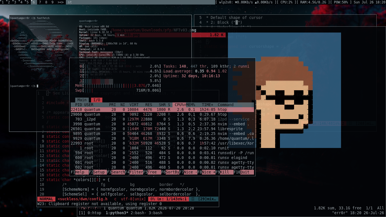Viewport: 386px width, 217px height.
Task: Select the /usr/libexec/Xor process row
Action: pyautogui.click(x=162, y=143)
